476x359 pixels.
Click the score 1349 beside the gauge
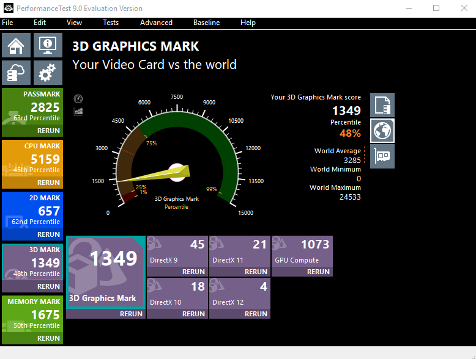pyautogui.click(x=346, y=111)
